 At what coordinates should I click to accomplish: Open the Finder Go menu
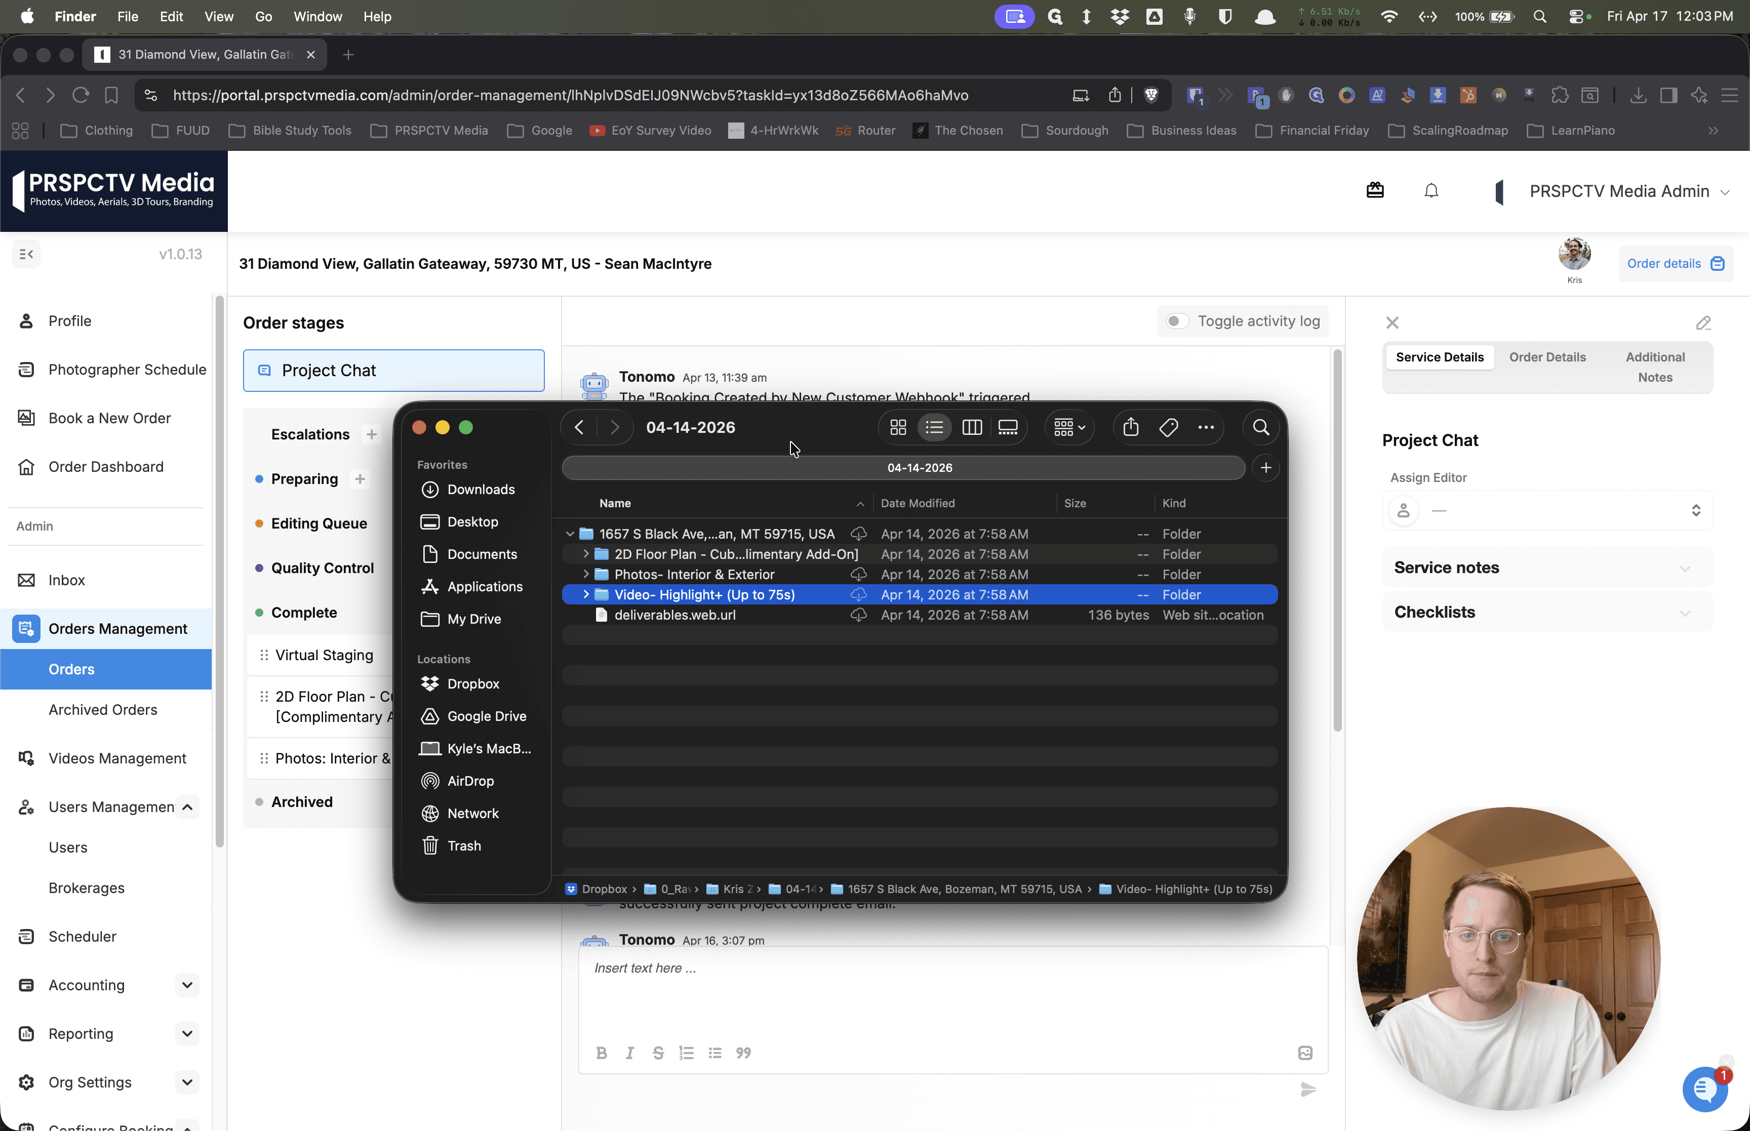(x=263, y=16)
